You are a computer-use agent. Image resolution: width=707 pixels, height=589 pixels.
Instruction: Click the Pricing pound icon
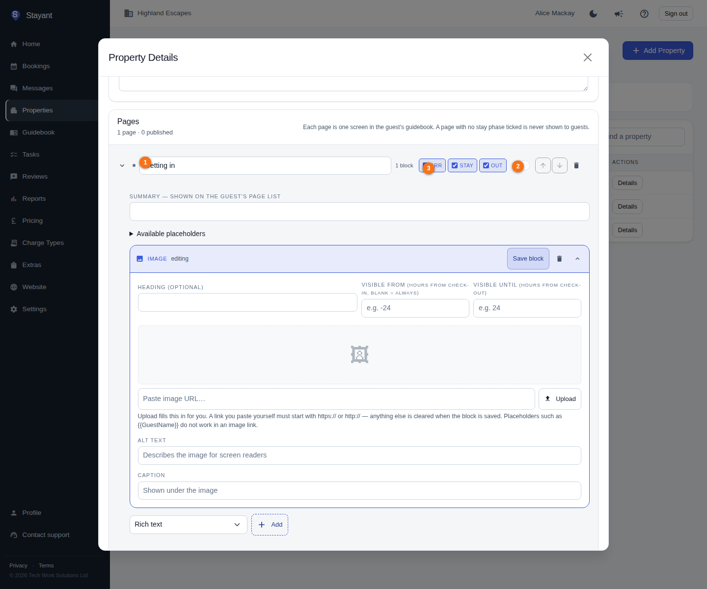[x=14, y=221]
